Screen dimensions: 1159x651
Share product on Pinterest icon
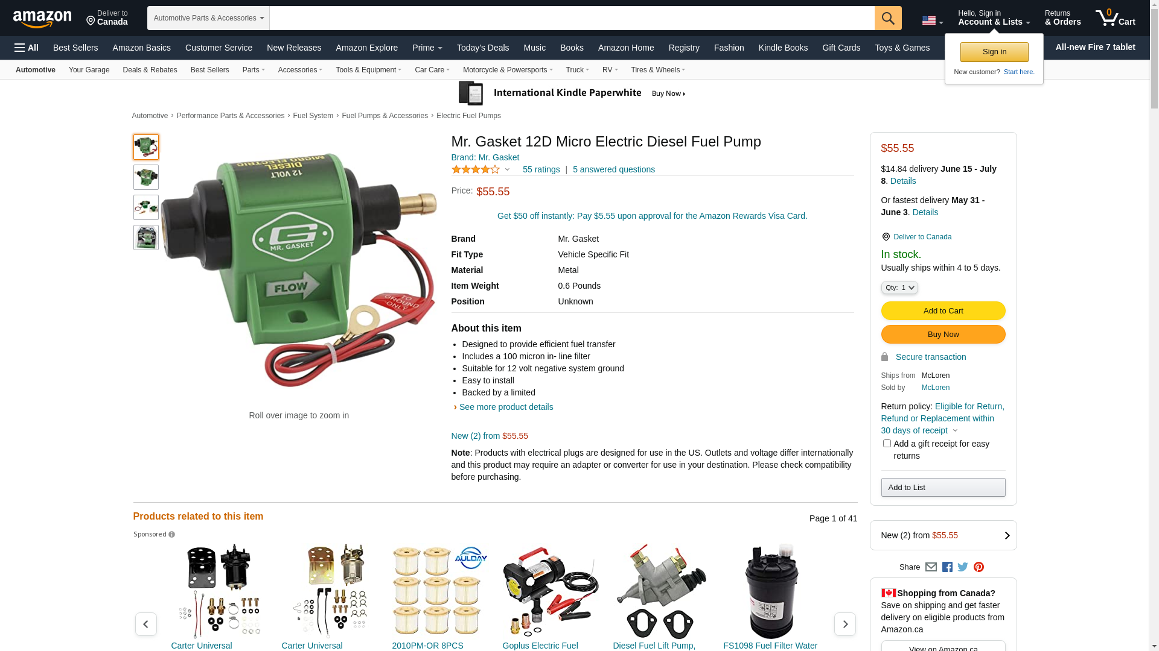[x=979, y=567]
